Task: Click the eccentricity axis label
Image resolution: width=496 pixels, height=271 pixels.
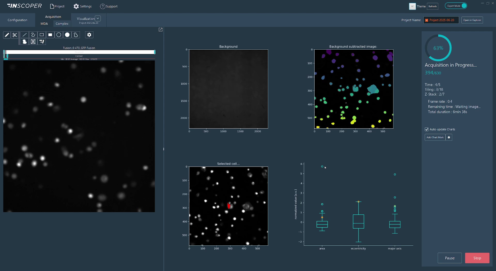Action: (x=358, y=249)
